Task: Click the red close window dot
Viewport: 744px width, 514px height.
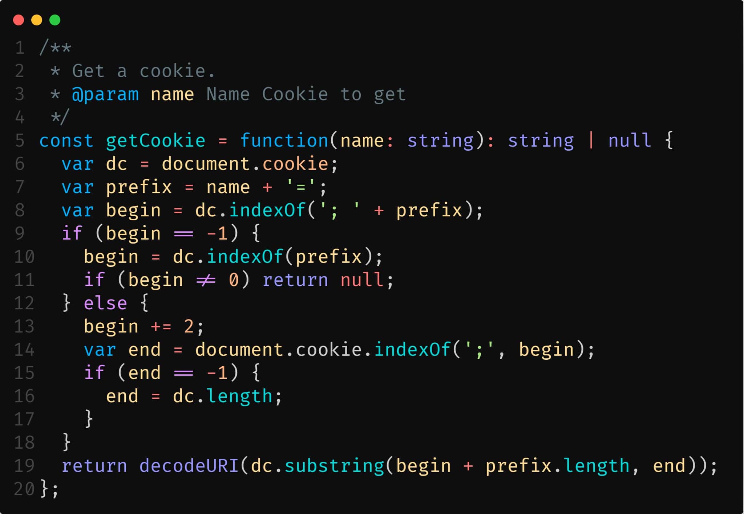Action: pyautogui.click(x=19, y=20)
